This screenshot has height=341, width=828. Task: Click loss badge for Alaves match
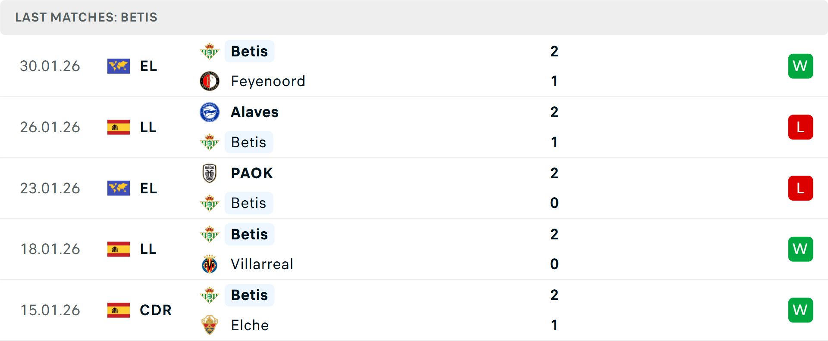800,127
